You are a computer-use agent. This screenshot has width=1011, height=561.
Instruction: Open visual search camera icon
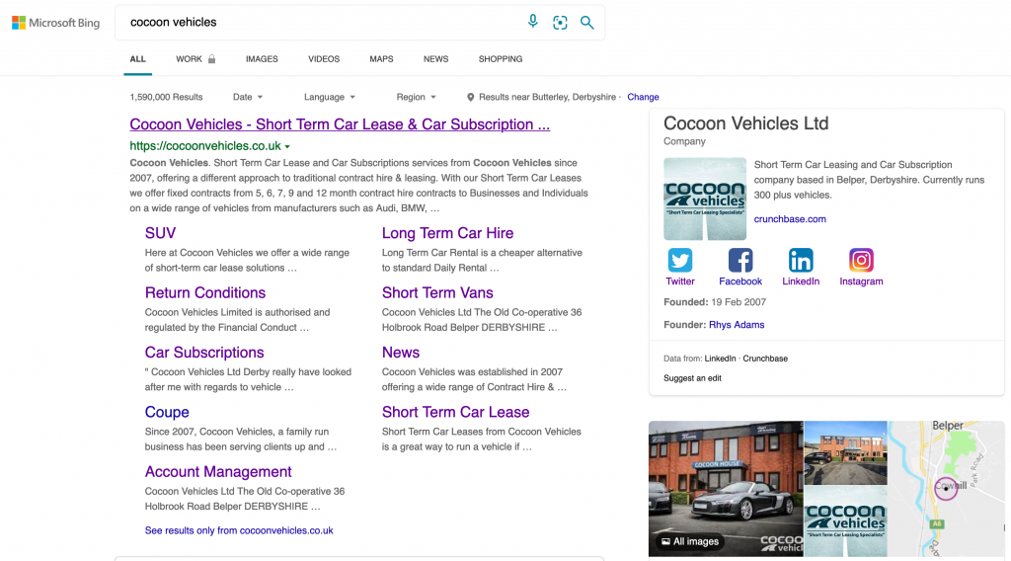[x=560, y=23]
